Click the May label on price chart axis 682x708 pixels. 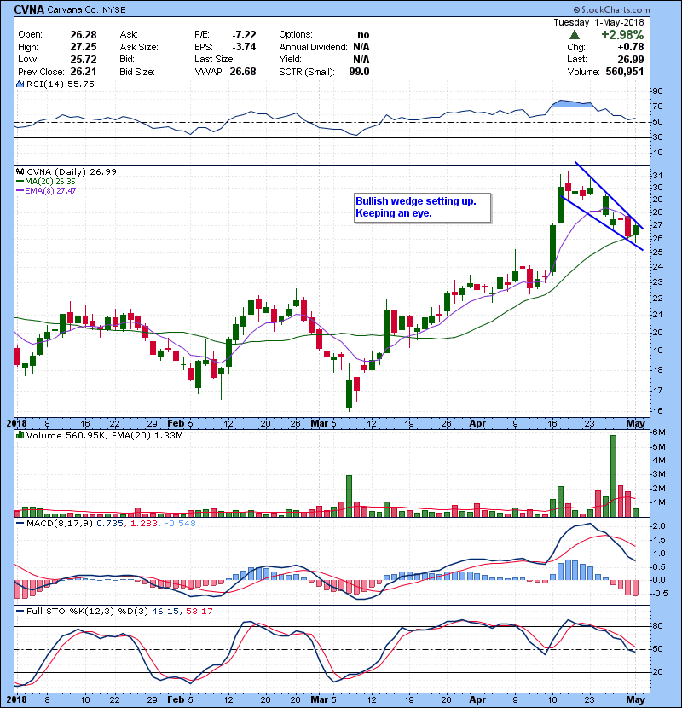coord(635,423)
